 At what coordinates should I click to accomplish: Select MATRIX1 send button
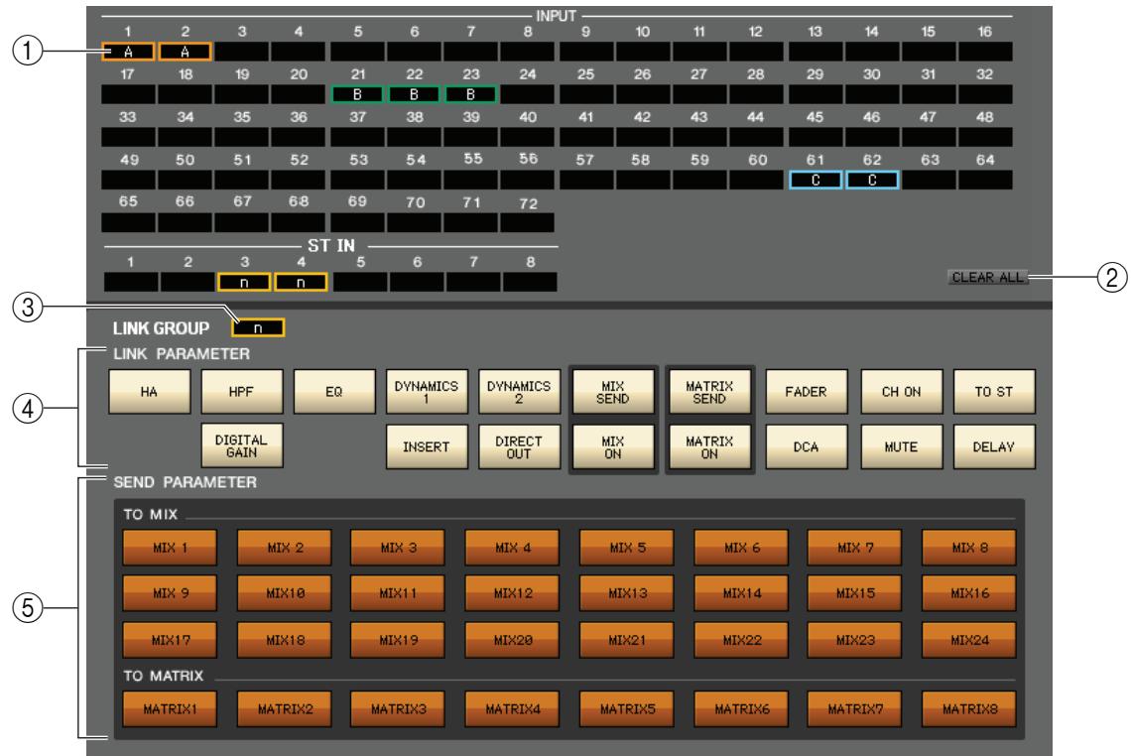point(171,709)
